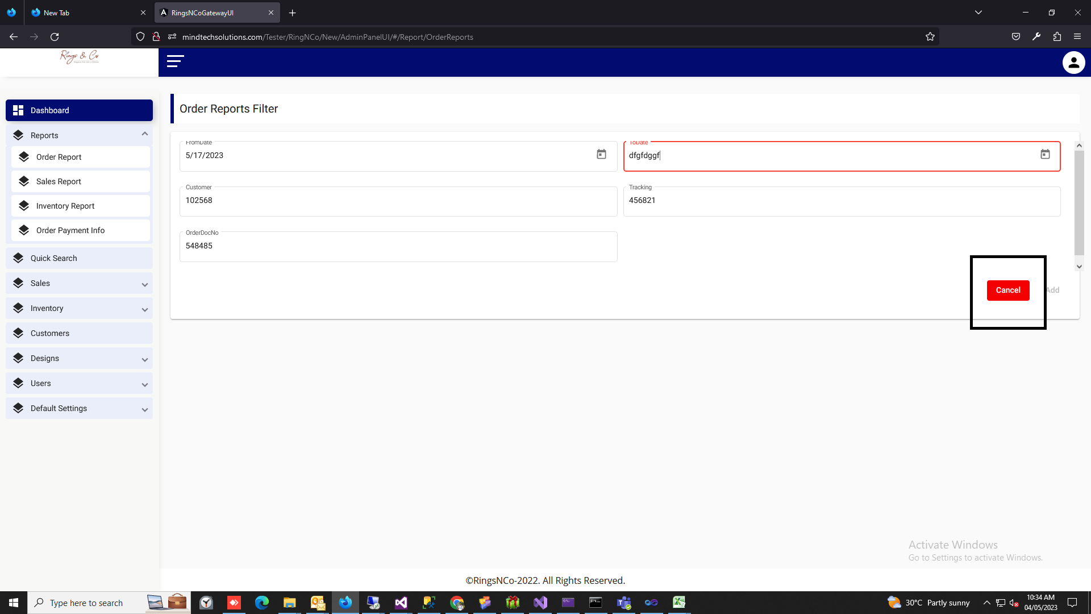Expand the Default Settings section
The width and height of the screenshot is (1091, 614).
click(144, 409)
